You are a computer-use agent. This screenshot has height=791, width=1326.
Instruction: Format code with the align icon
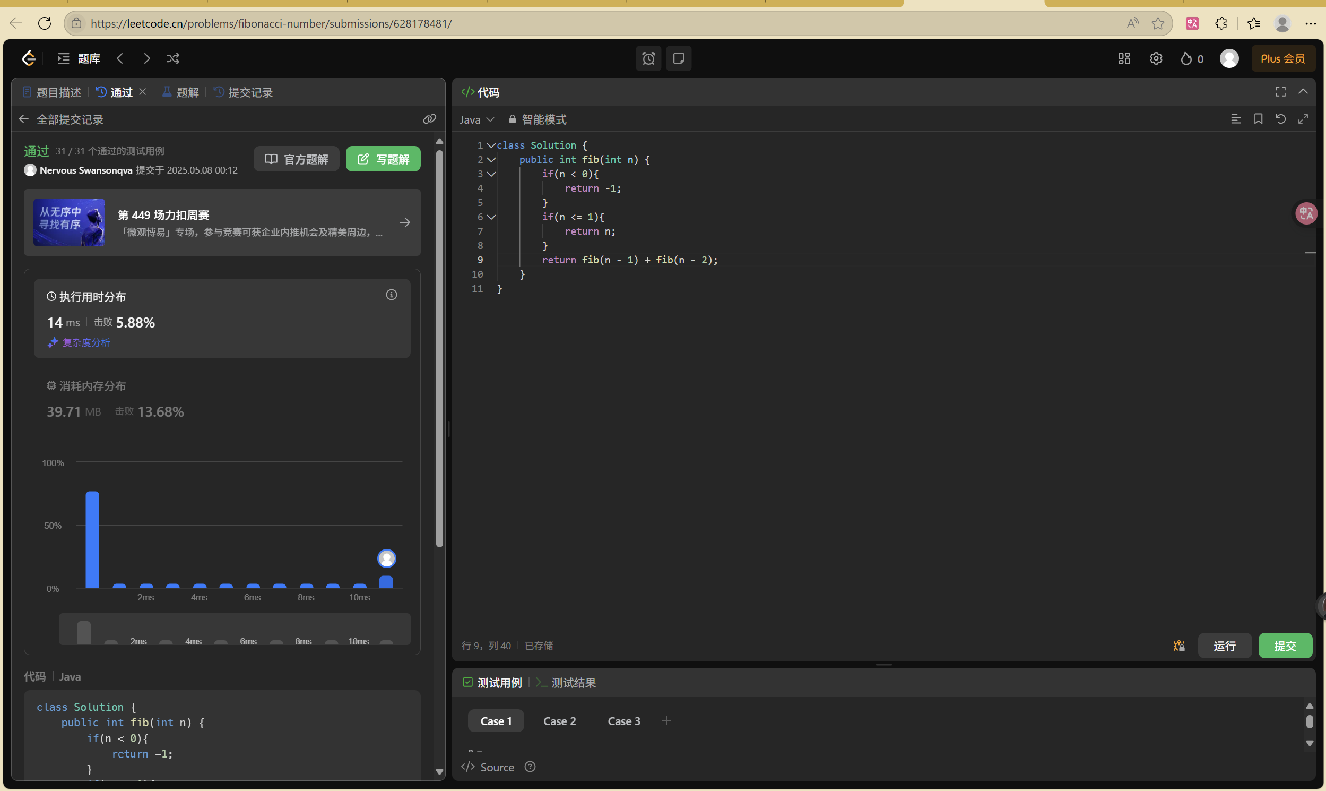tap(1236, 119)
